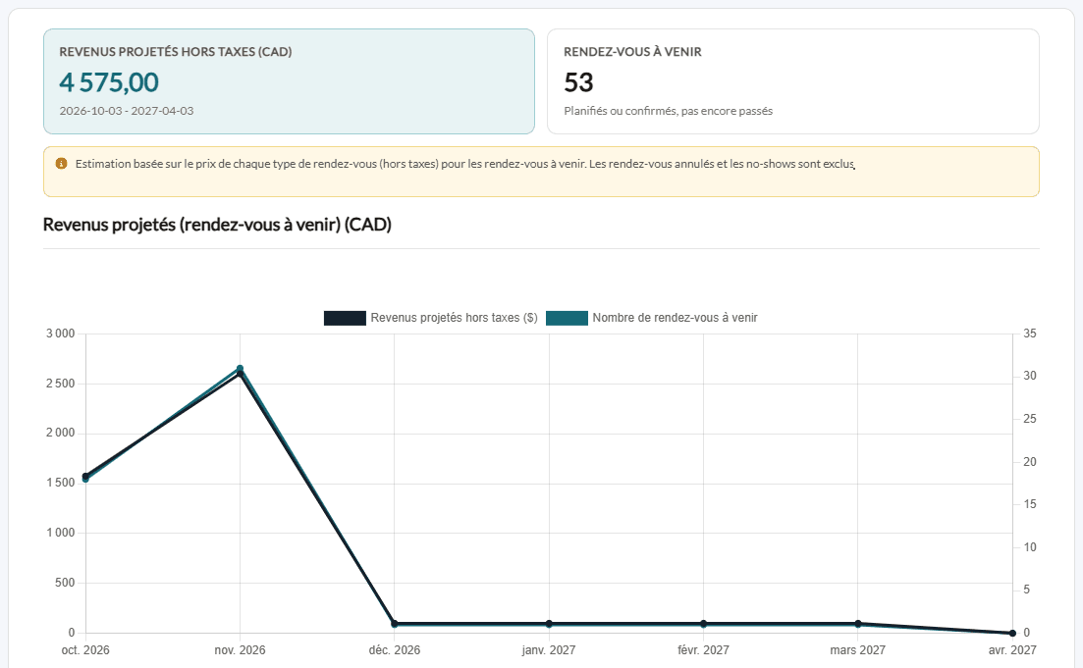This screenshot has width=1083, height=668.
Task: Click the 4 575,00 revenue value
Action: tap(109, 82)
